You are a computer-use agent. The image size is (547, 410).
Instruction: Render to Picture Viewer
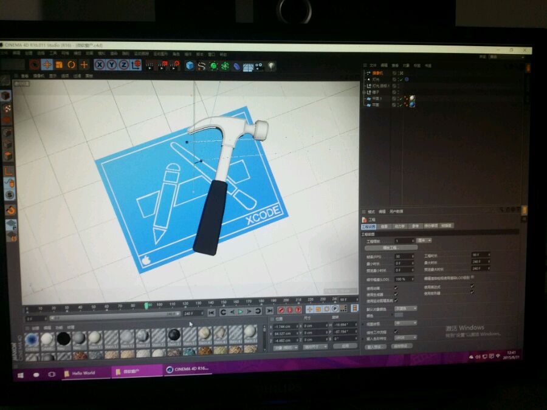click(x=162, y=65)
